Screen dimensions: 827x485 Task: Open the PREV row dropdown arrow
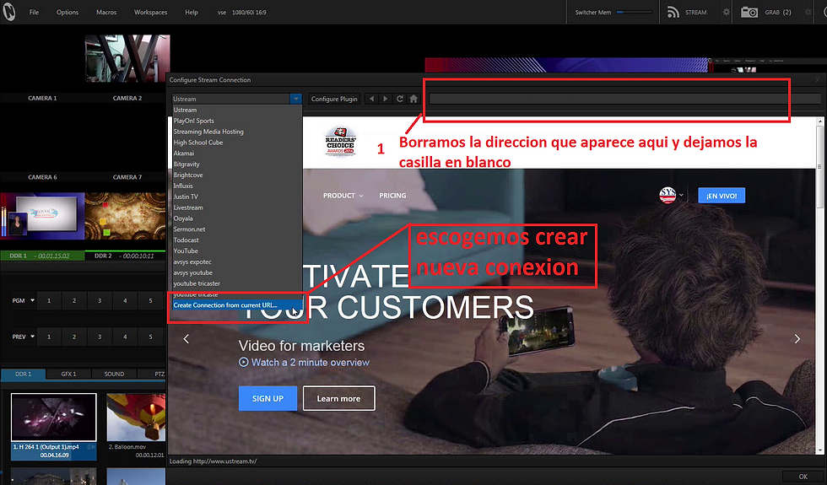(32, 337)
